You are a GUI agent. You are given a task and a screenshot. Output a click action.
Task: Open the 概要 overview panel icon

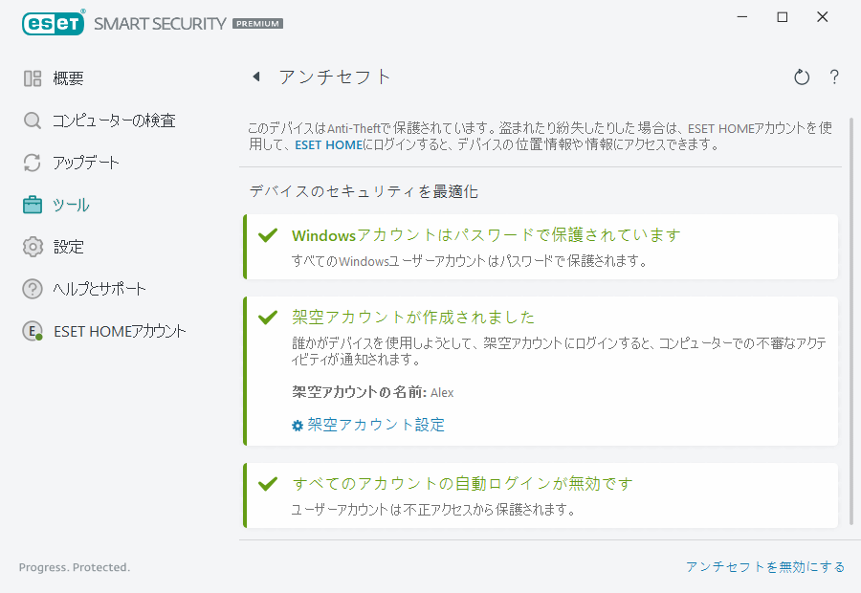32,77
